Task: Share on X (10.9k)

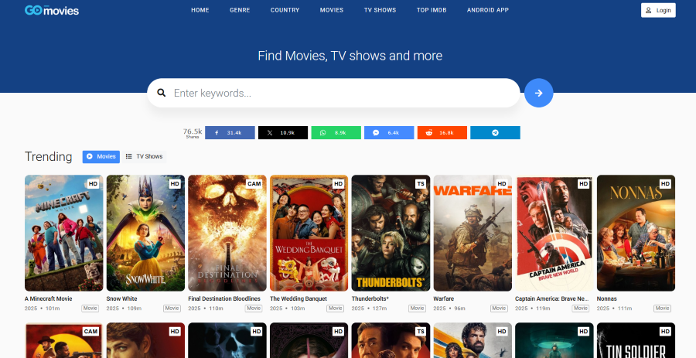Action: click(283, 133)
